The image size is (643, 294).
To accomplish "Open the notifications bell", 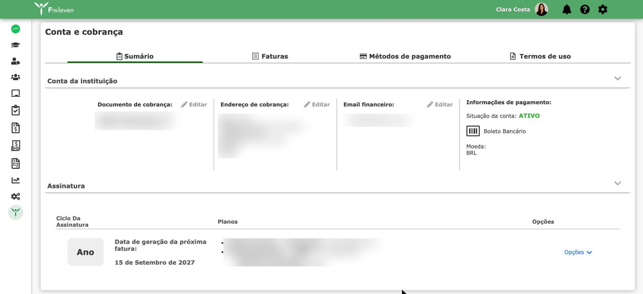I will coord(567,9).
